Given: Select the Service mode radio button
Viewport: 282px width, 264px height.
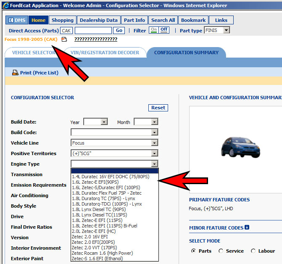Looking at the screenshot, I should pos(221,251).
